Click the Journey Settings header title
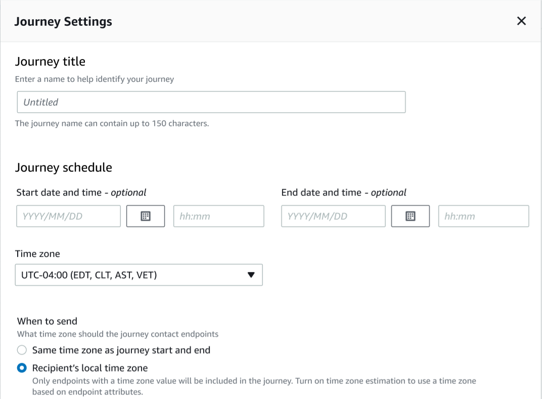This screenshot has height=399, width=542. (63, 21)
